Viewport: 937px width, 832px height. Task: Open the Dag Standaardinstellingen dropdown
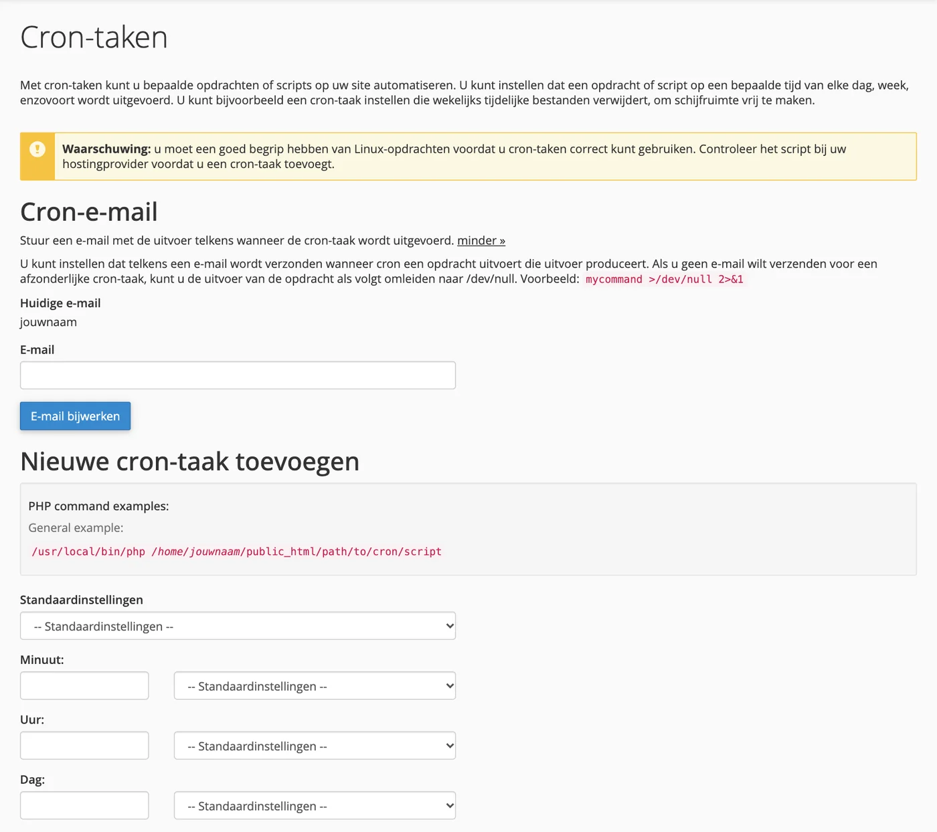tap(315, 805)
